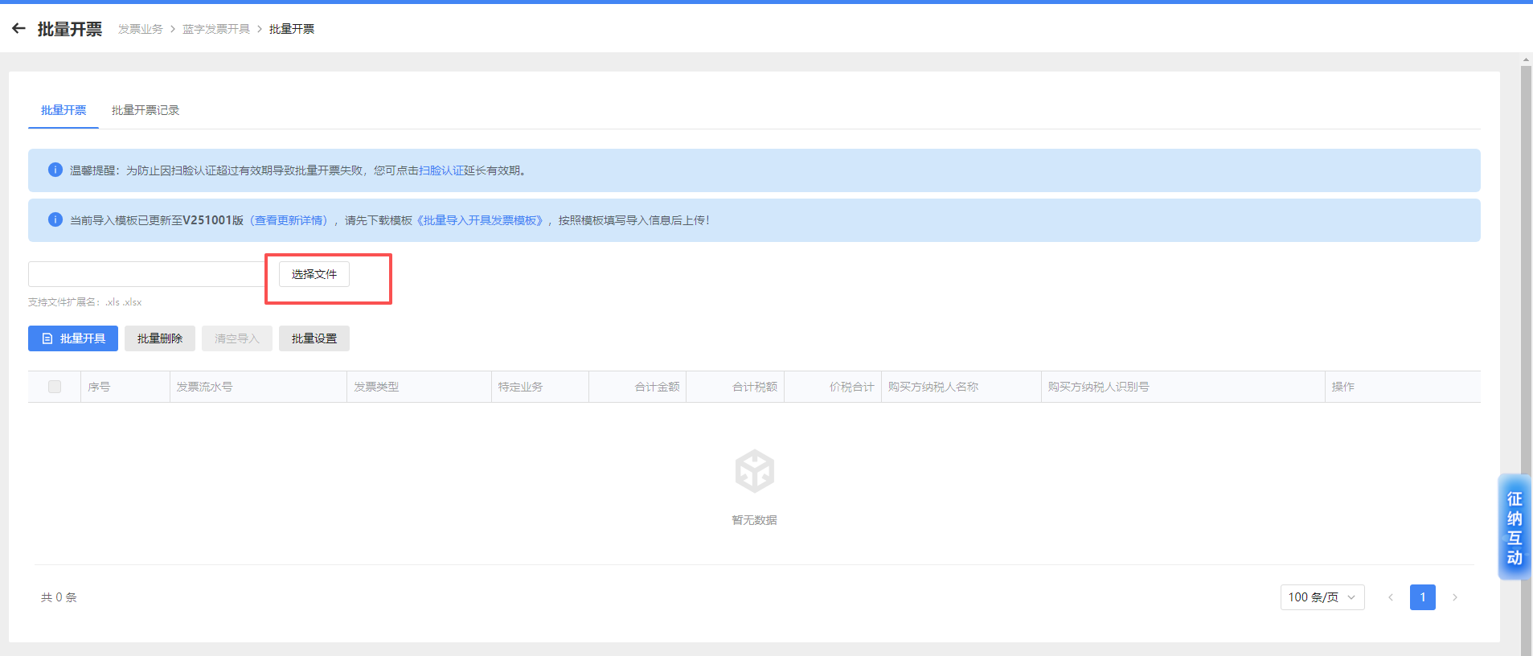Expand the 100 条/页 page size dropdown
The width and height of the screenshot is (1533, 656).
coord(1322,597)
